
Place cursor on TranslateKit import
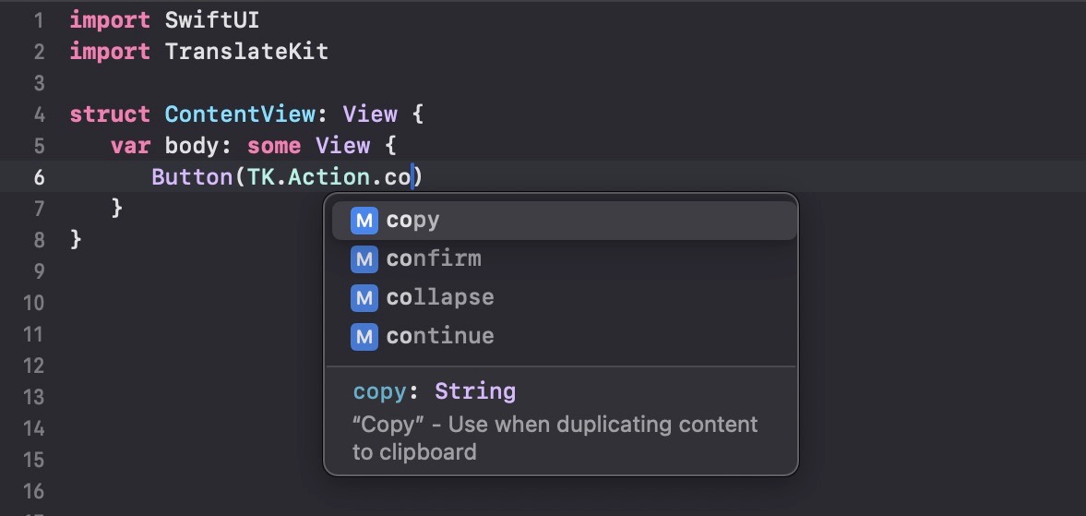coord(246,52)
